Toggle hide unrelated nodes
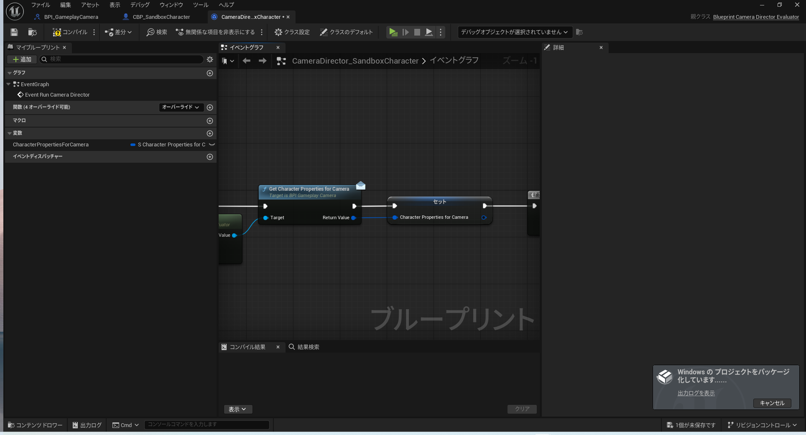The width and height of the screenshot is (806, 435). click(215, 32)
